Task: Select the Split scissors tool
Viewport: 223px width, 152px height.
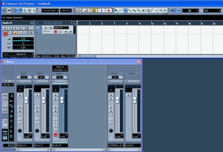Action: [x=125, y=10]
